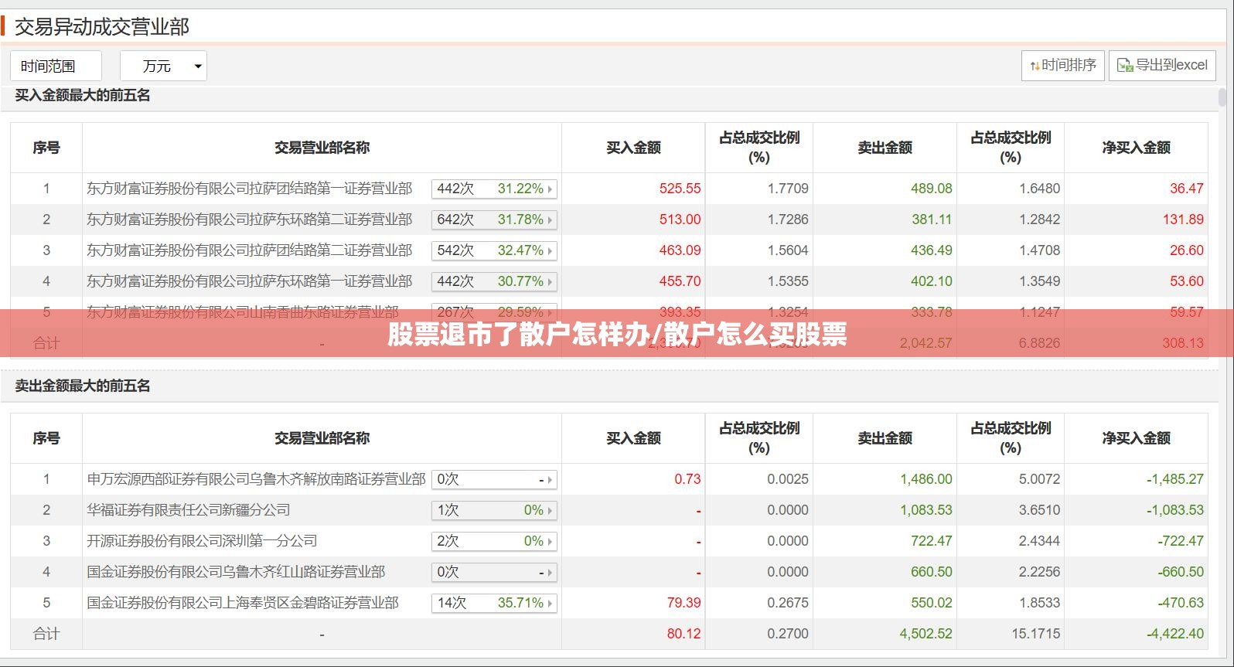Expand 1次 0% stats box

pos(494,510)
